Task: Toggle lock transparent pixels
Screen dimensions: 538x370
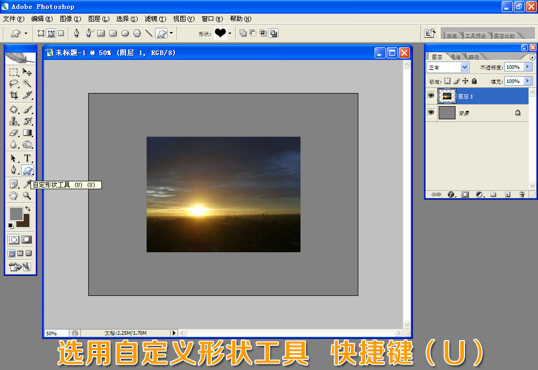Action: [x=448, y=81]
